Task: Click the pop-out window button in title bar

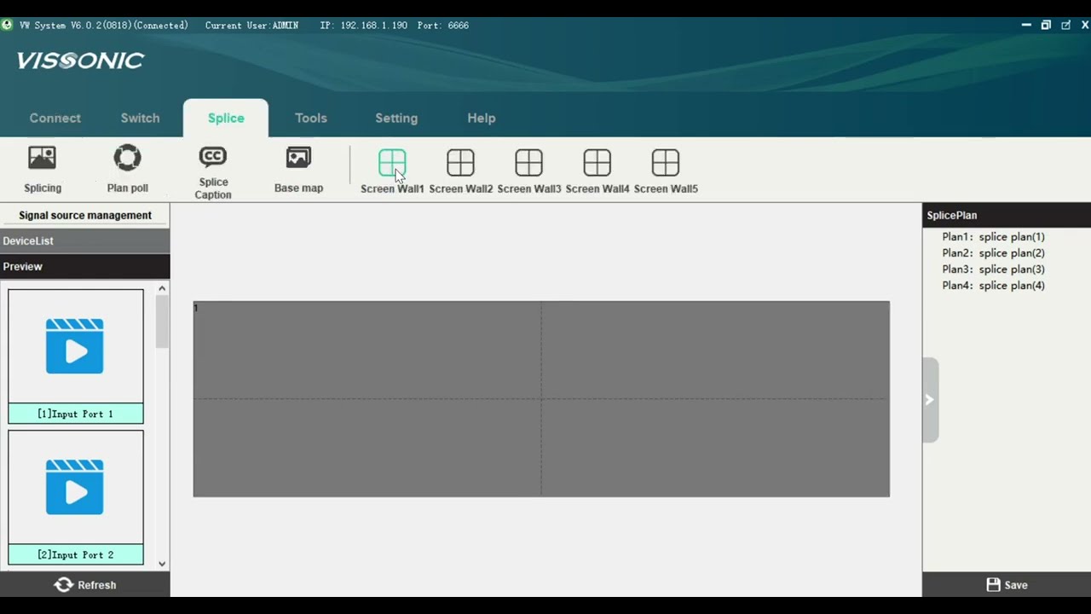Action: [x=1065, y=25]
